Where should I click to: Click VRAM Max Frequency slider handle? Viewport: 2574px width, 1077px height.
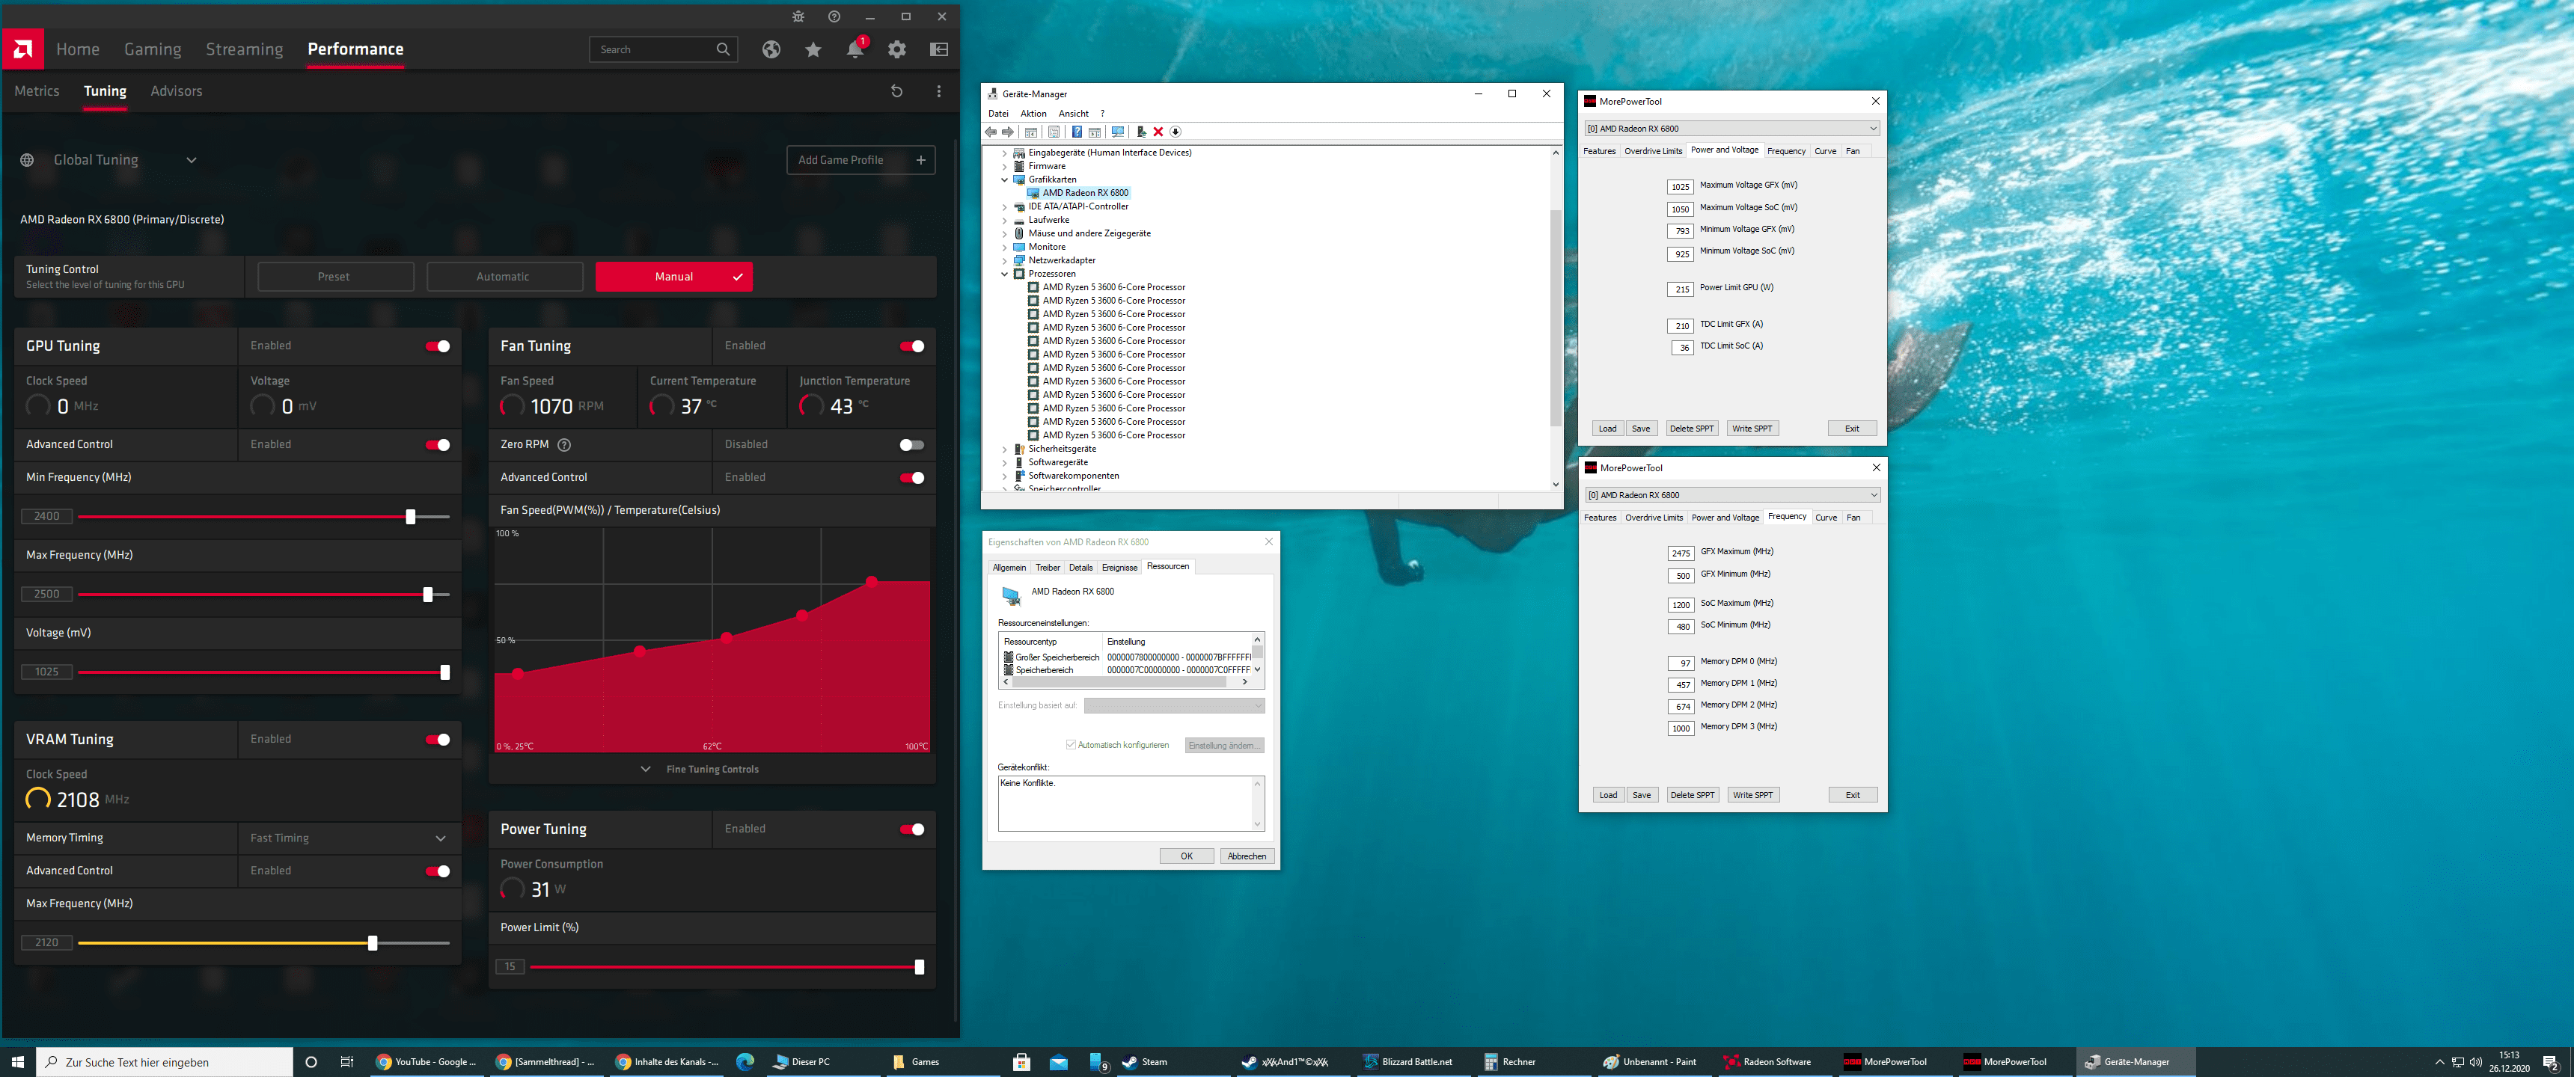[373, 943]
